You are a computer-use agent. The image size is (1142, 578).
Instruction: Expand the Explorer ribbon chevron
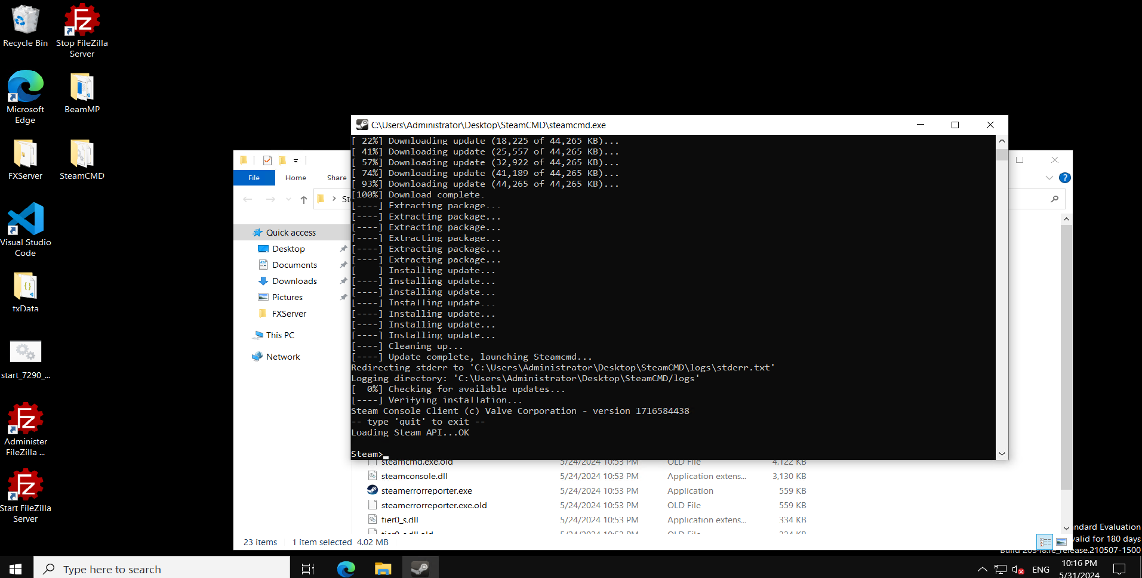(1049, 178)
